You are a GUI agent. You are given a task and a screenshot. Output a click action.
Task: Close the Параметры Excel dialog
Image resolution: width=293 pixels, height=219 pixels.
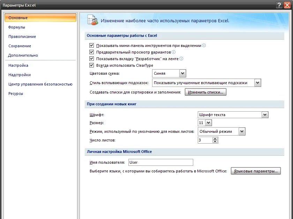287,5
